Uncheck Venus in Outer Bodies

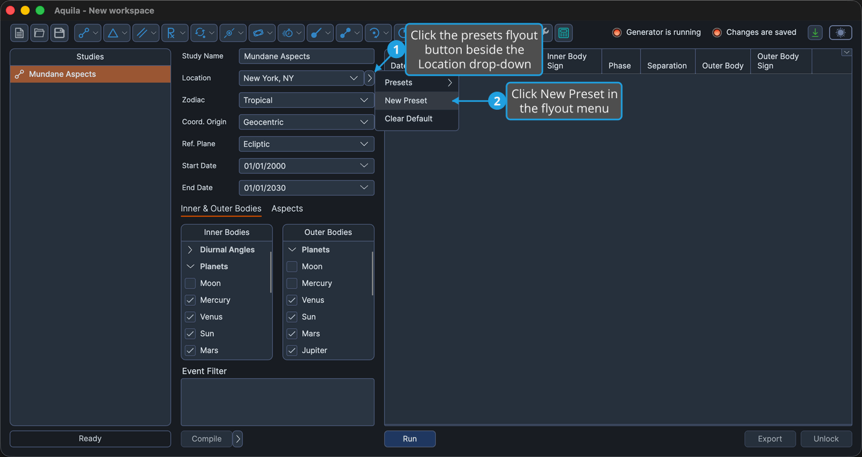coord(292,300)
